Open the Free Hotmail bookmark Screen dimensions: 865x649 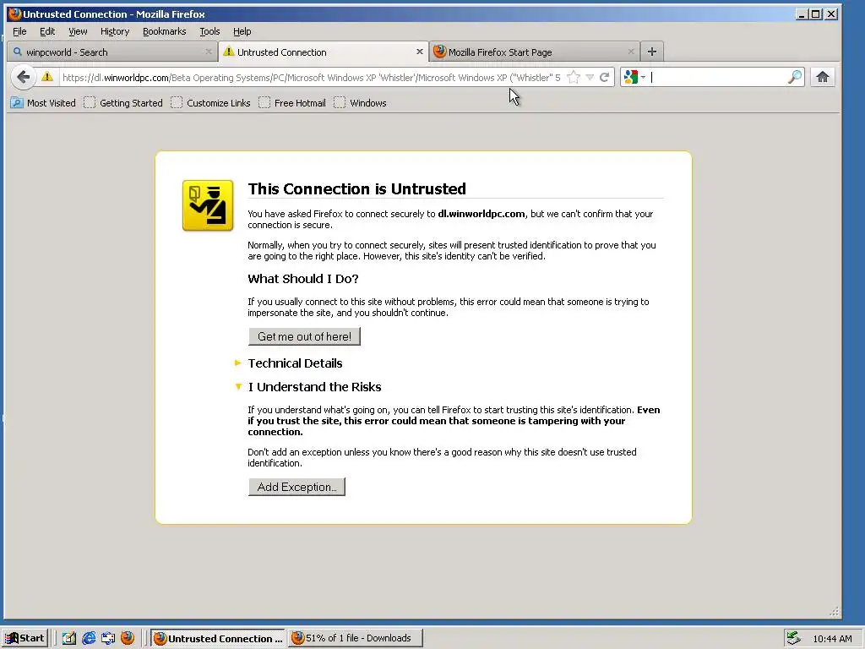pos(292,102)
